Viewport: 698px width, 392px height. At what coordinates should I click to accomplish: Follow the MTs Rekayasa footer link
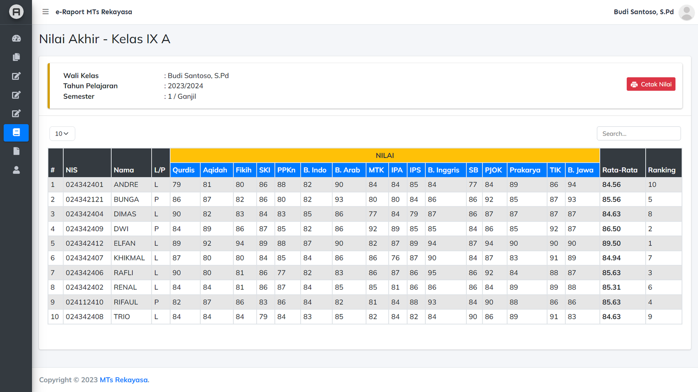(124, 380)
